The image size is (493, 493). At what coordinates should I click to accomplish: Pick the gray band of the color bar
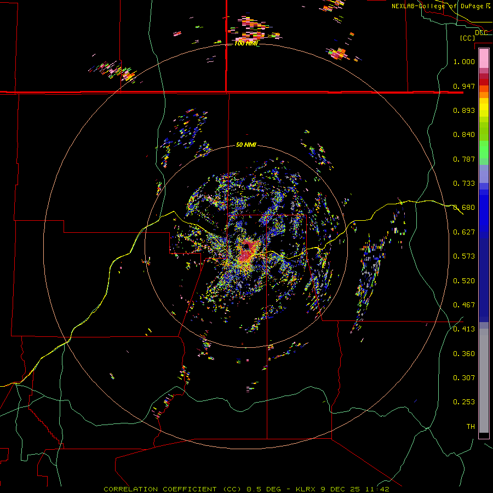484,381
